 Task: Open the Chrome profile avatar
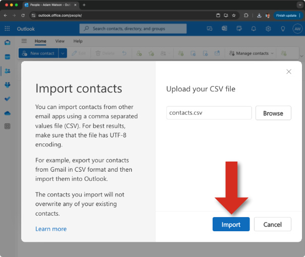(268, 16)
